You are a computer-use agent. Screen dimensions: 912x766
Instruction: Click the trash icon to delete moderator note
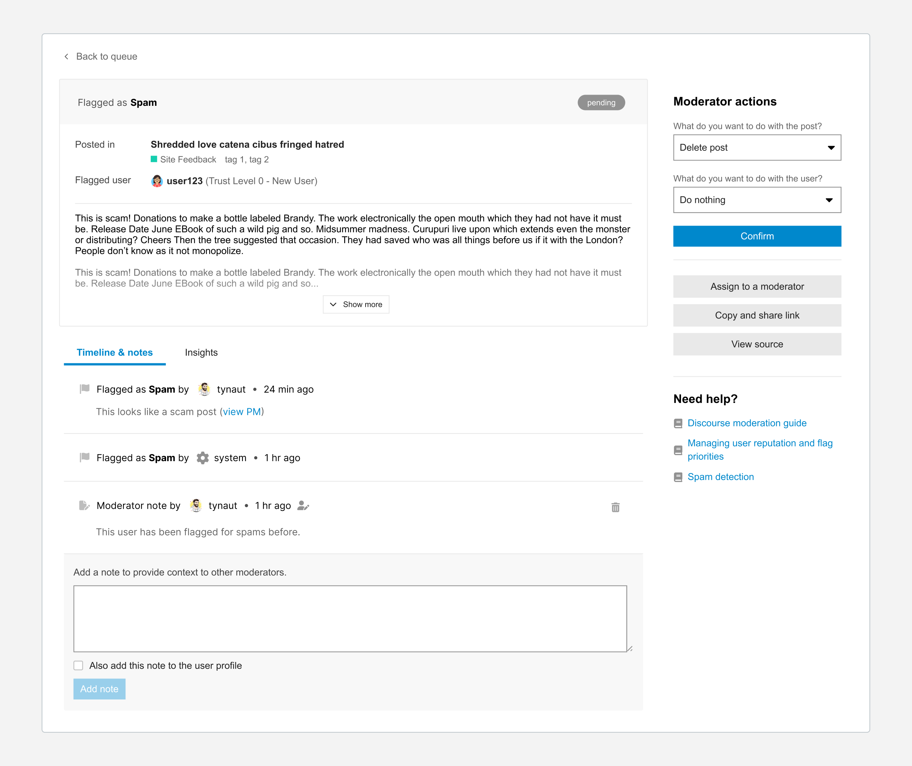tap(615, 507)
